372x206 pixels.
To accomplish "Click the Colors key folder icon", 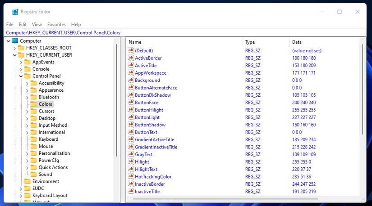I will pos(34,104).
